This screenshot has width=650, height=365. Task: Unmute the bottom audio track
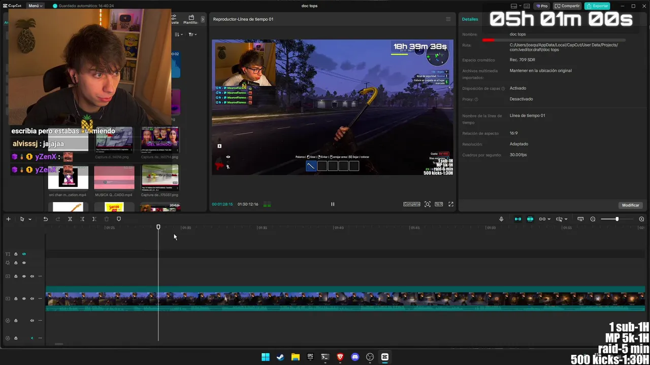click(32, 338)
